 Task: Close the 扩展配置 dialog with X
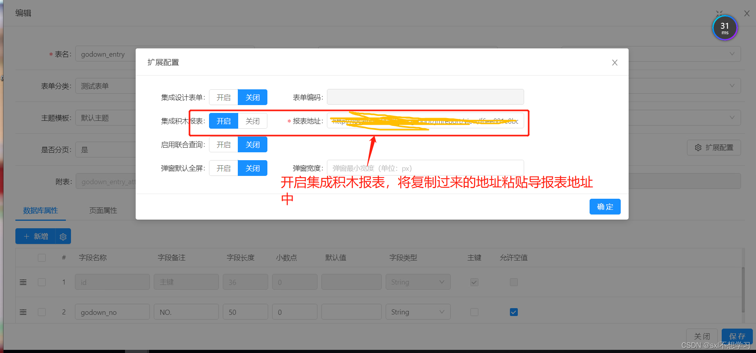614,63
